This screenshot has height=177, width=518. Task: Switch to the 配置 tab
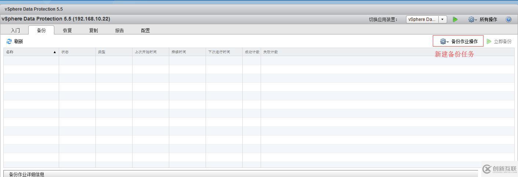(x=145, y=30)
